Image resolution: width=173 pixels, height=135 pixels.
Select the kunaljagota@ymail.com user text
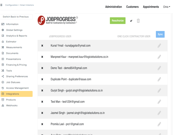[x=78, y=46]
